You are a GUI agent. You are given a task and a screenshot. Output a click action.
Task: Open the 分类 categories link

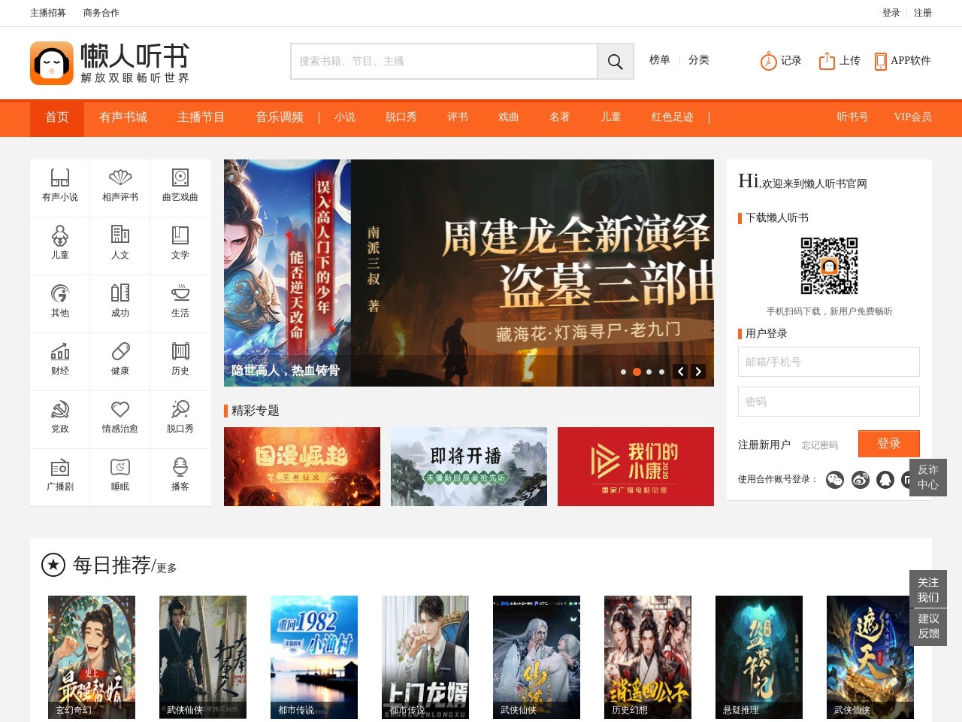(x=699, y=60)
